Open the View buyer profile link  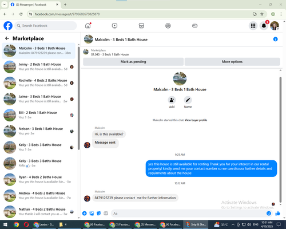[x=196, y=120]
